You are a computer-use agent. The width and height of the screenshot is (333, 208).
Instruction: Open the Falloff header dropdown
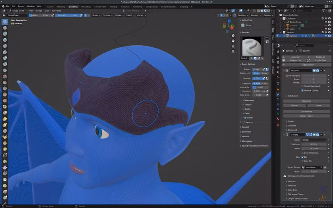click(130, 15)
